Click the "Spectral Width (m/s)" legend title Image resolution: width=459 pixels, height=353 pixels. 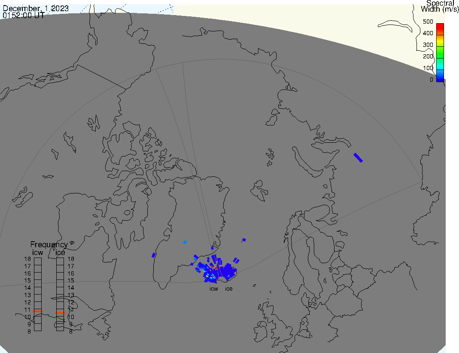(440, 6)
